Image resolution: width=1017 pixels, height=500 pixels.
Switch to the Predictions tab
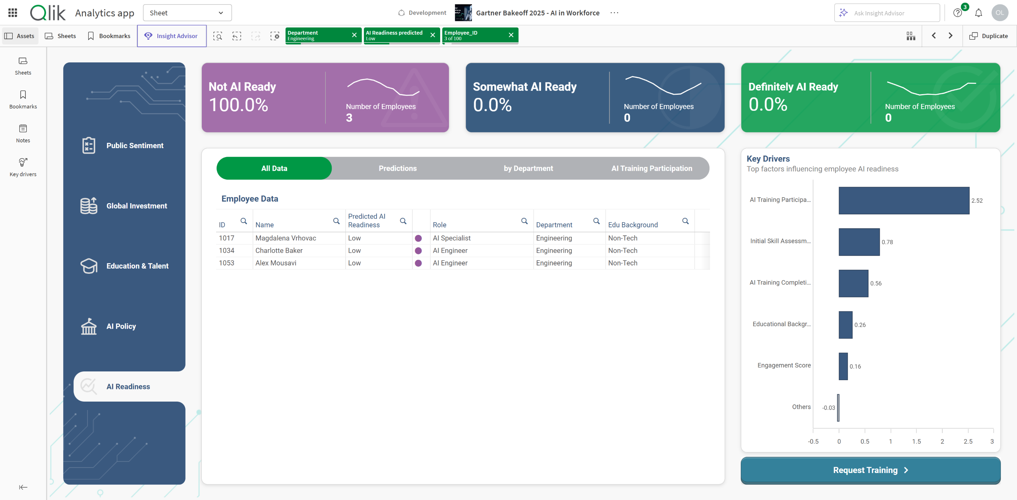[x=397, y=168]
